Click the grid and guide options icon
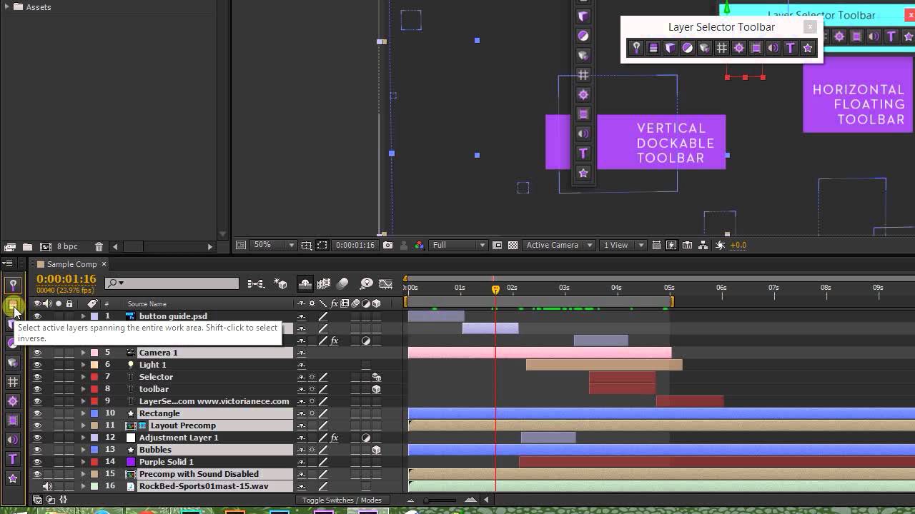915x514 pixels. pos(306,245)
